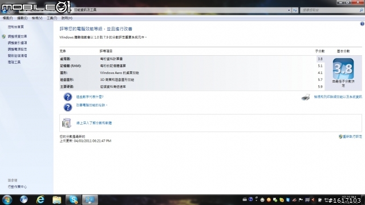Click question icon for what numbers mean
Image resolution: width=365 pixels, height=205 pixels.
(68, 97)
